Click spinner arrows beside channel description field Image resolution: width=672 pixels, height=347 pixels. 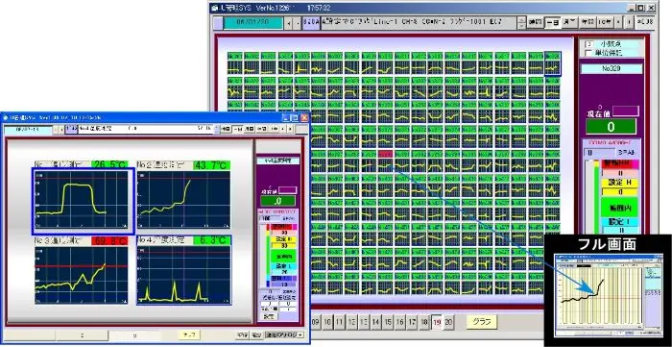521,23
